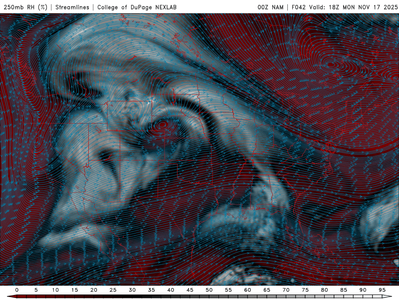This screenshot has height=299, width=399.
Task: Click "College of DuPage NEXLAB" header text
Action: [x=137, y=7]
